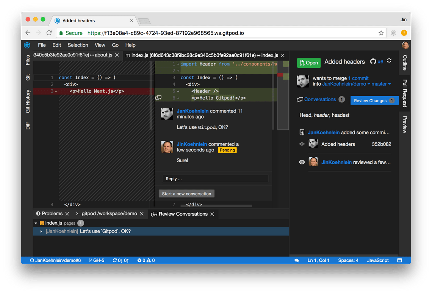The width and height of the screenshot is (432, 294).
Task: Click the Review Changes button
Action: pos(374,100)
